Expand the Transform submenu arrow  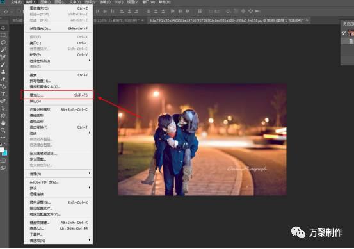[x=90, y=133]
